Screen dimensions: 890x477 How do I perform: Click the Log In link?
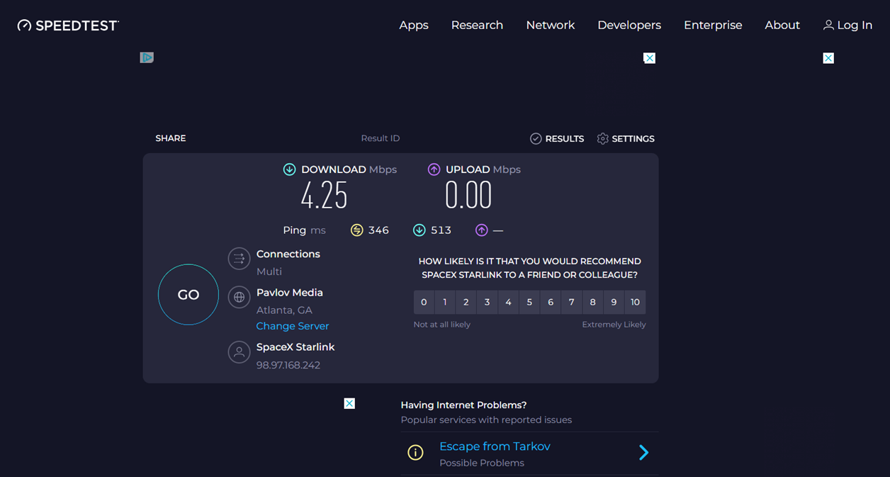[x=847, y=26]
